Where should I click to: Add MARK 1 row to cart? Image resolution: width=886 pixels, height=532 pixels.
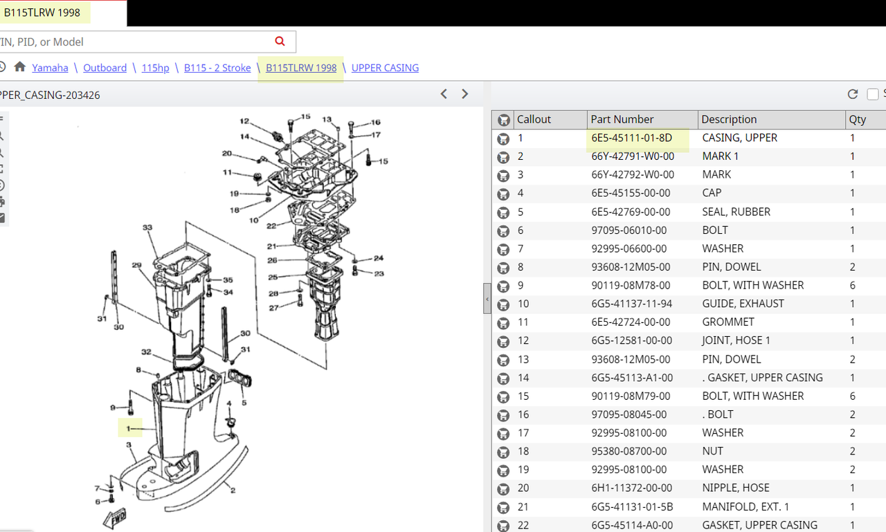503,157
